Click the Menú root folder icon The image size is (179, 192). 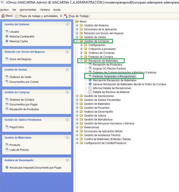[77, 21]
